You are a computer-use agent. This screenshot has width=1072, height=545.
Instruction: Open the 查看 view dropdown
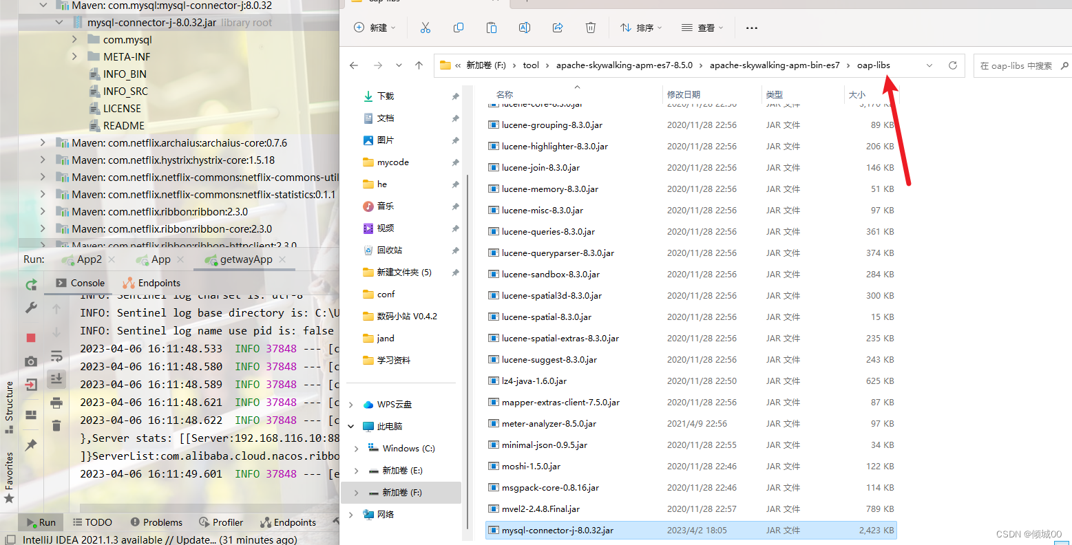click(702, 28)
